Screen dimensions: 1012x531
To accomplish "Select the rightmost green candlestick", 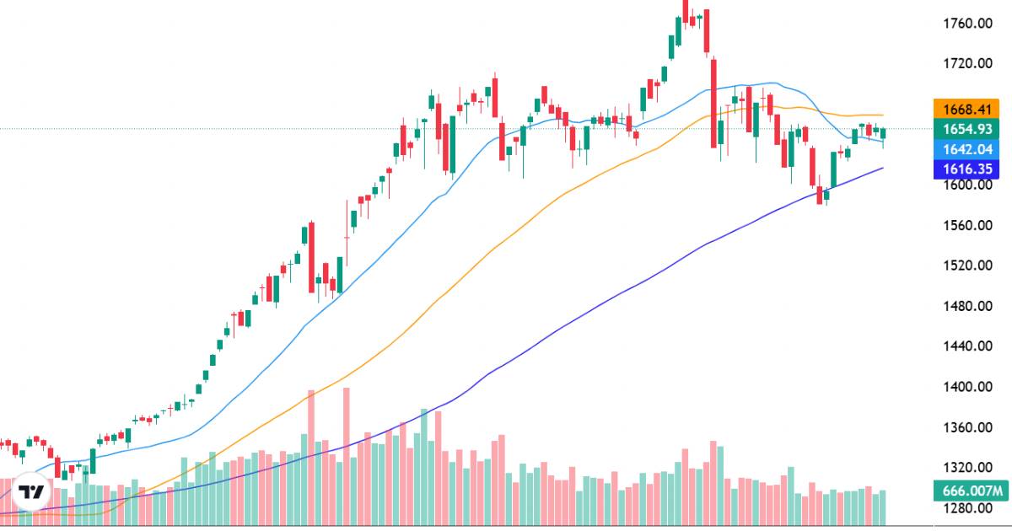I will tap(883, 133).
